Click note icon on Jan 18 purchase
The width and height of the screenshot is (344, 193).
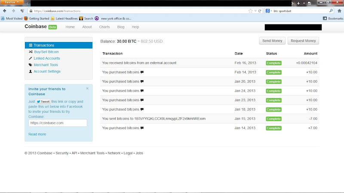click(142, 109)
